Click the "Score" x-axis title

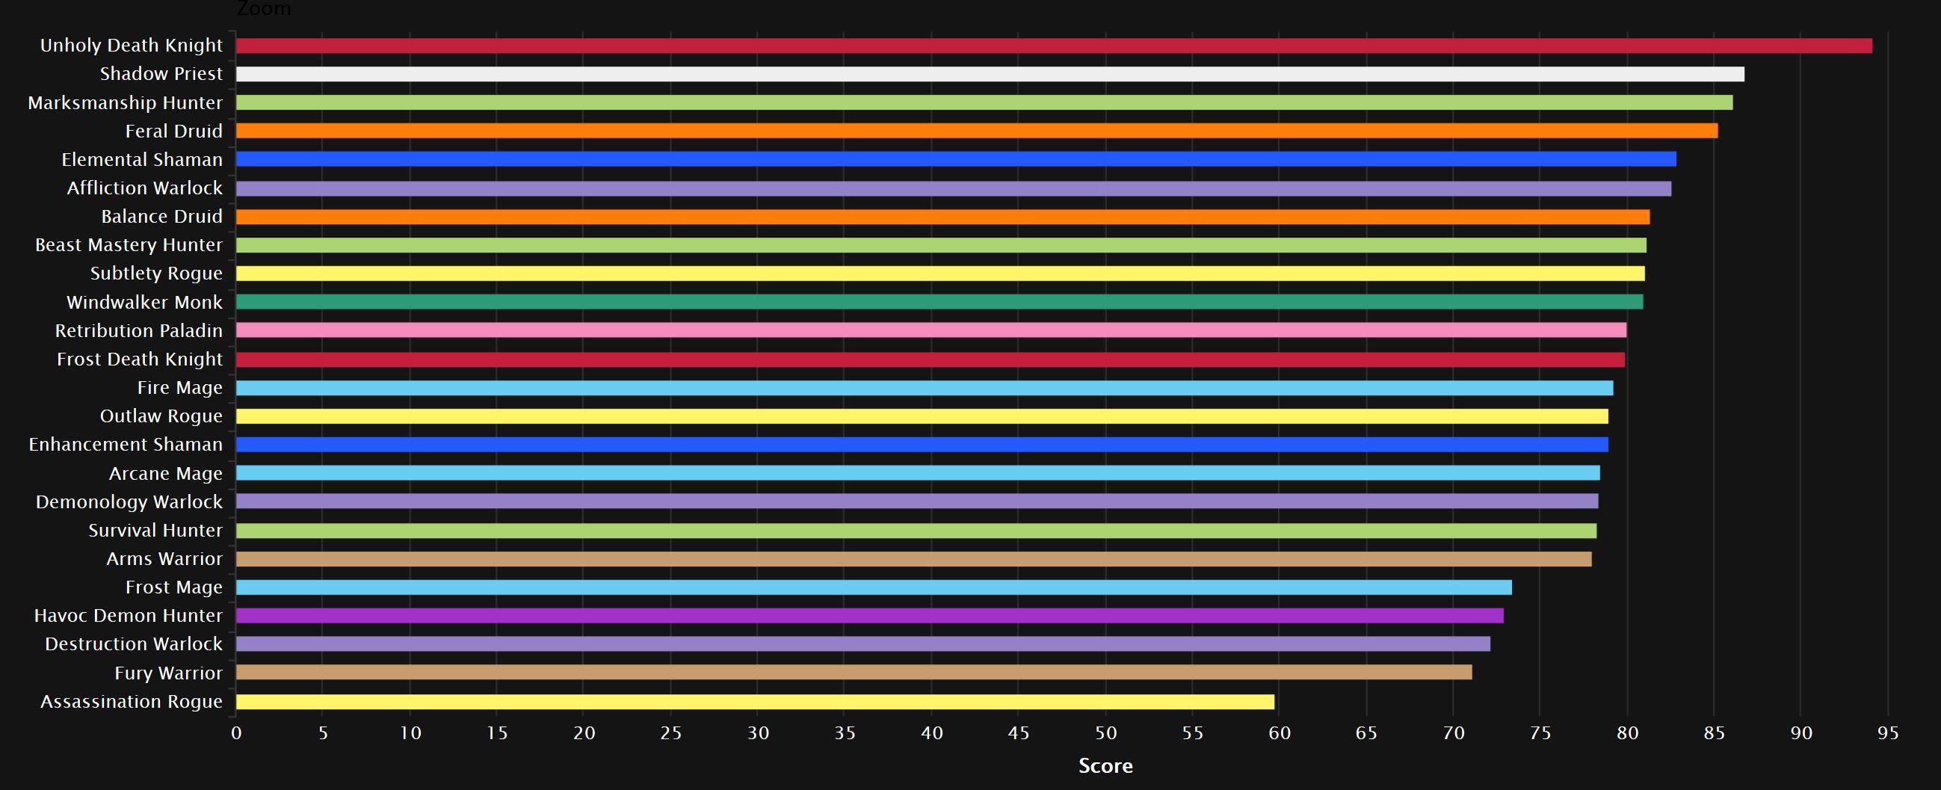tap(1105, 766)
